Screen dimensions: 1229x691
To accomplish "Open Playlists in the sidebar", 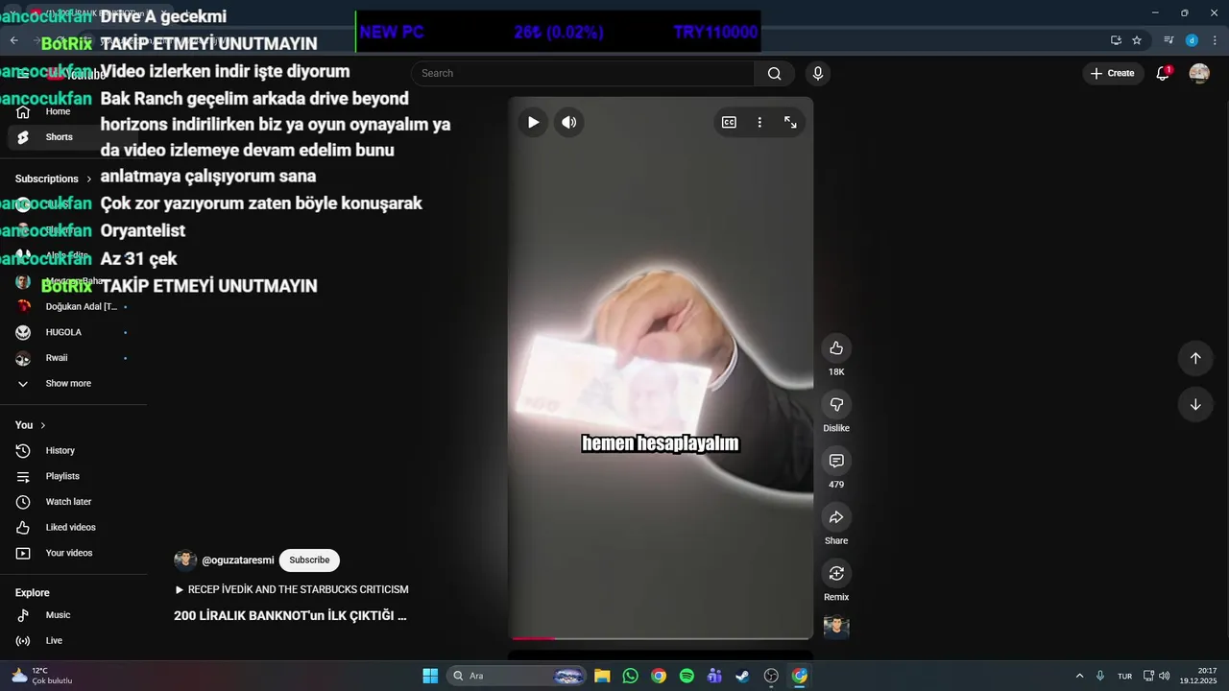I will click(x=75, y=476).
